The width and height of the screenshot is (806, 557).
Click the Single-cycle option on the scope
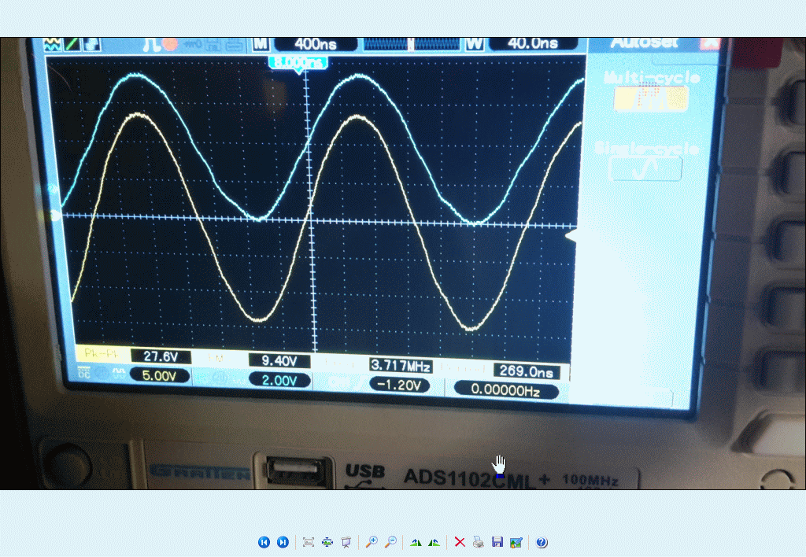point(645,168)
